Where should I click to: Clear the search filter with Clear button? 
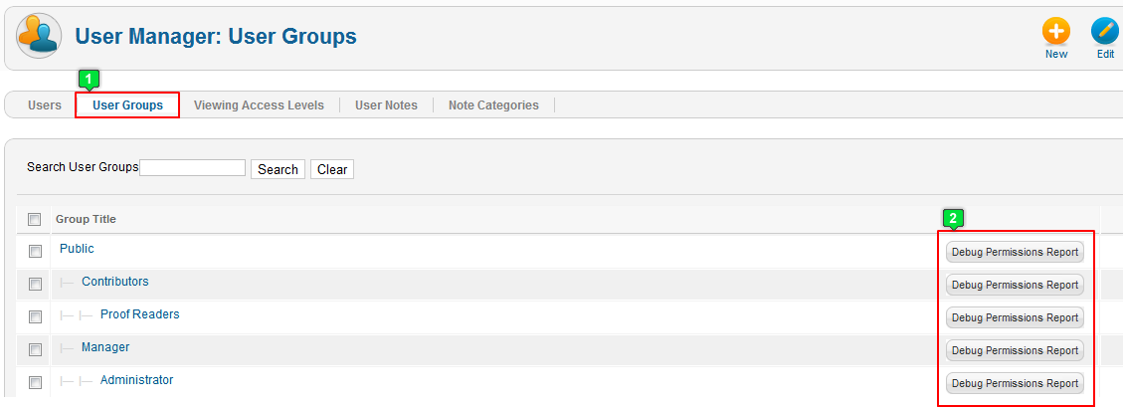[331, 169]
